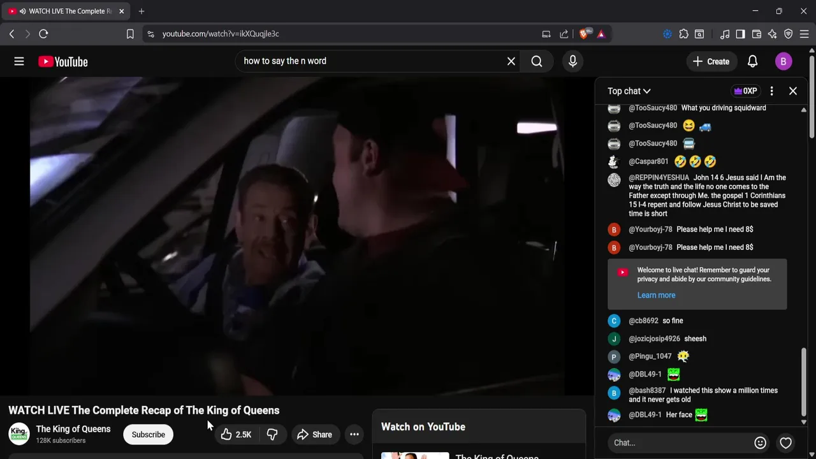Click @Caspar801 chat username
This screenshot has width=816, height=459.
coord(648,161)
